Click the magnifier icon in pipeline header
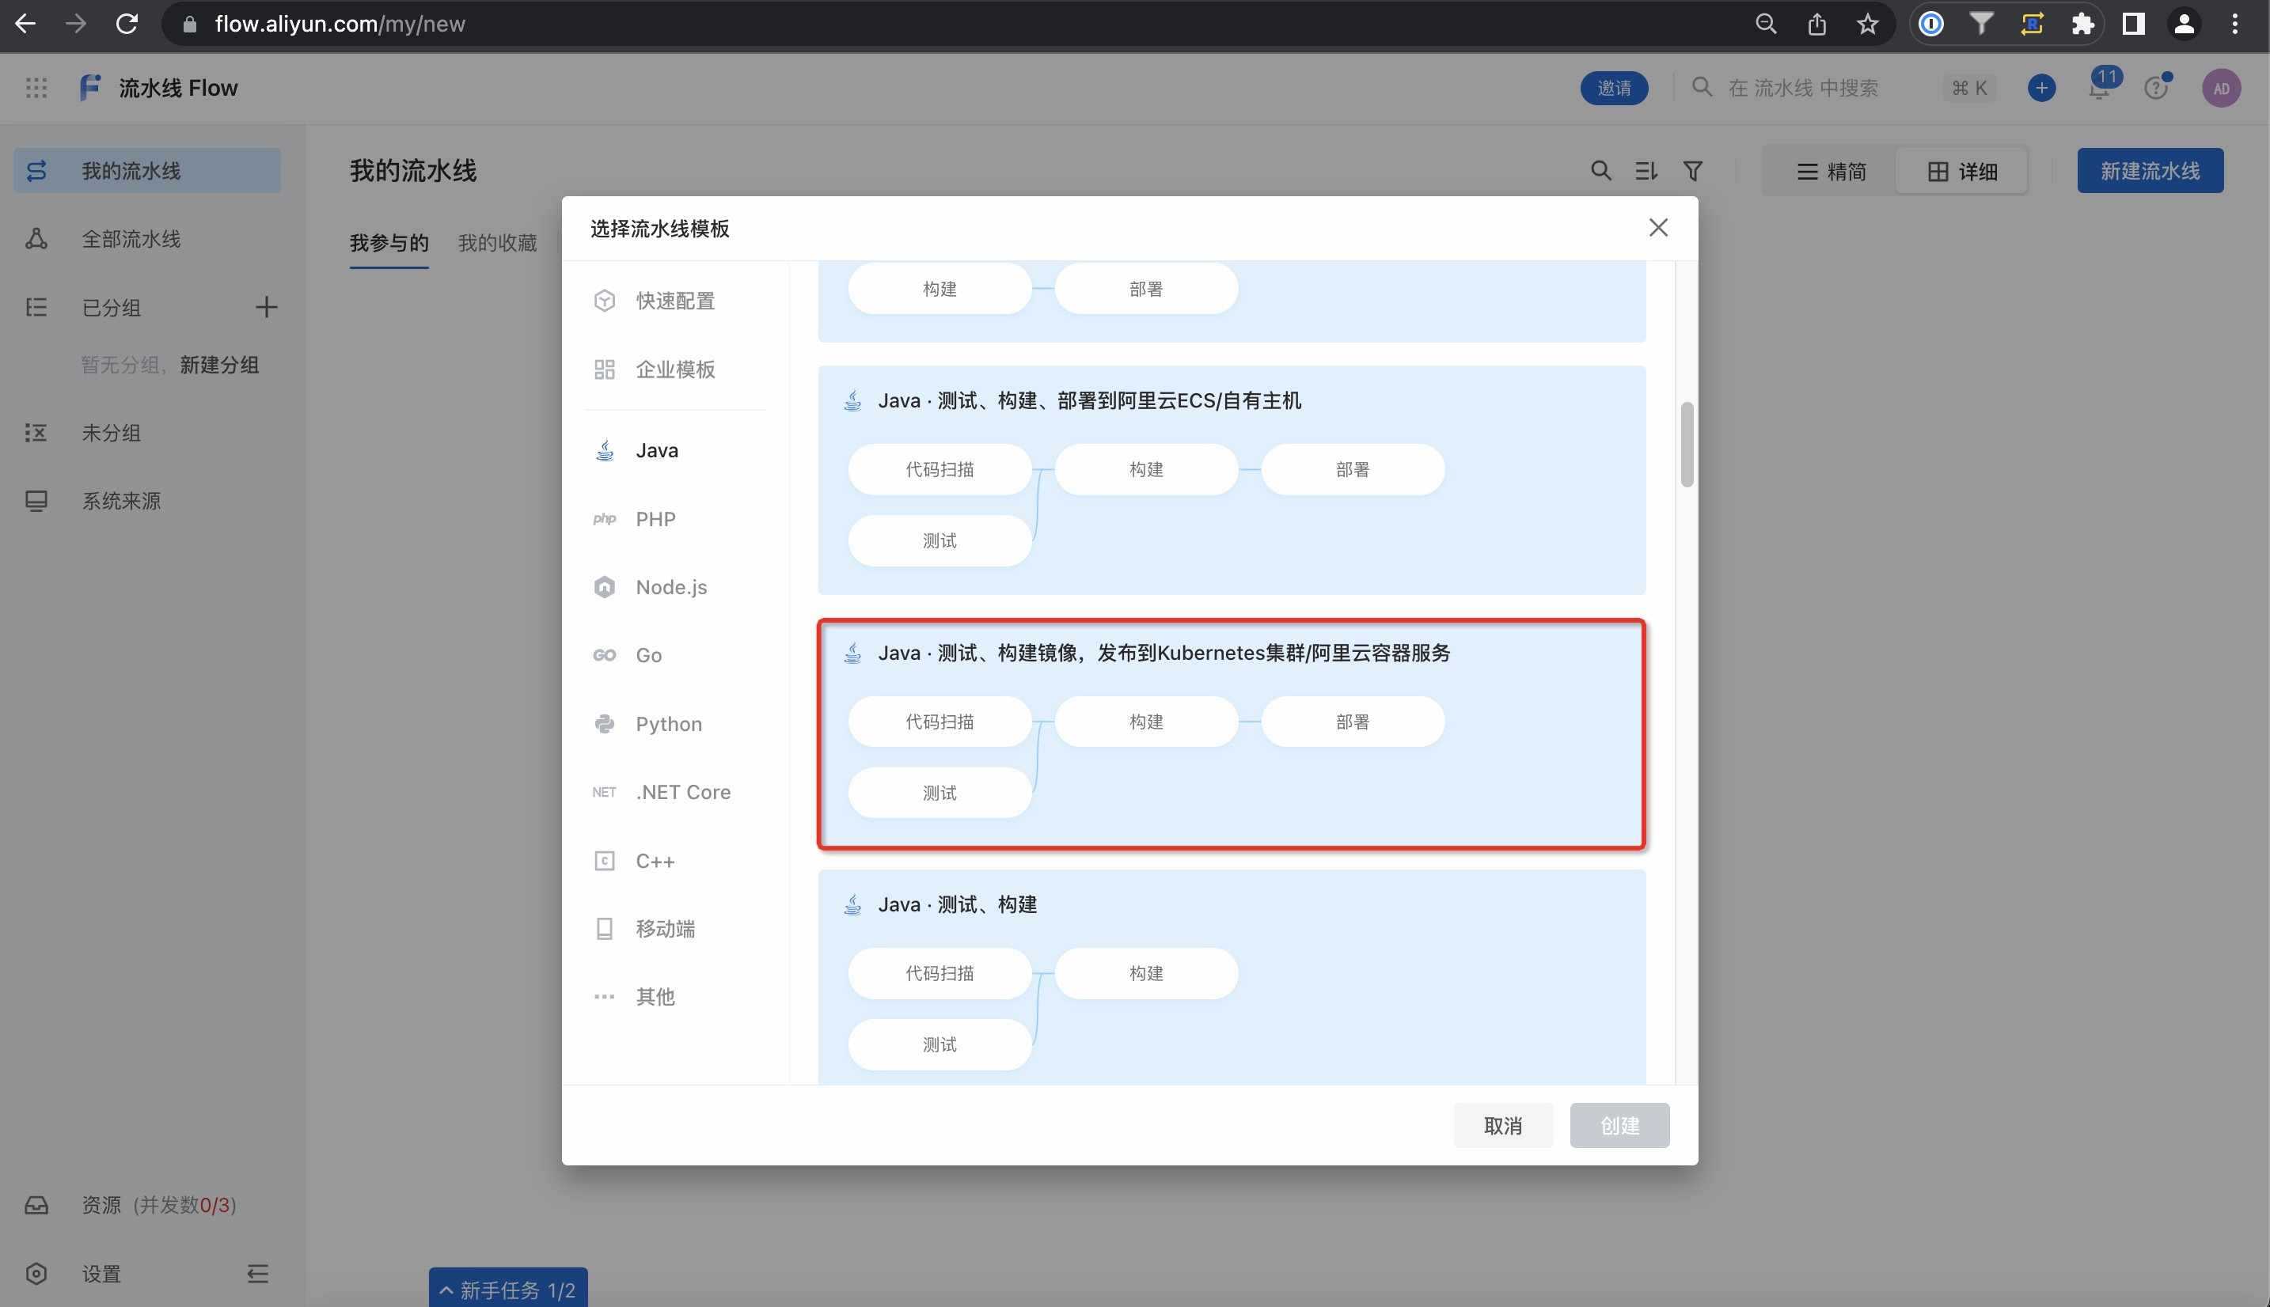Viewport: 2270px width, 1307px height. pyautogui.click(x=1600, y=171)
